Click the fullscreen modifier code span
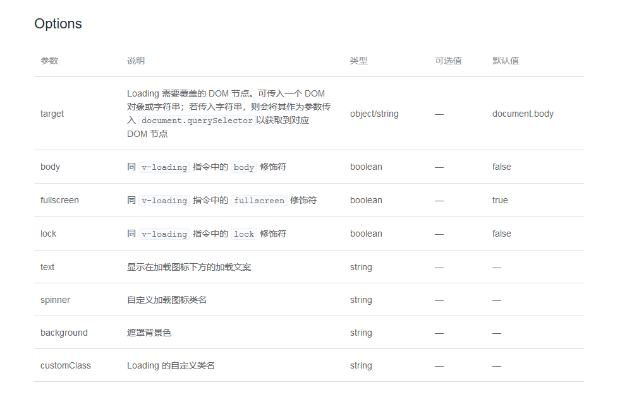 pyautogui.click(x=258, y=200)
